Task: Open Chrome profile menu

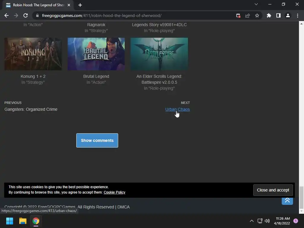Action: 288,15
